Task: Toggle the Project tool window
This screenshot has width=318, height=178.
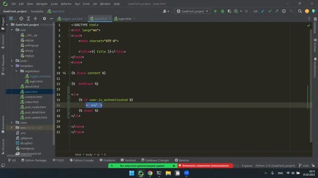Action: (3, 24)
